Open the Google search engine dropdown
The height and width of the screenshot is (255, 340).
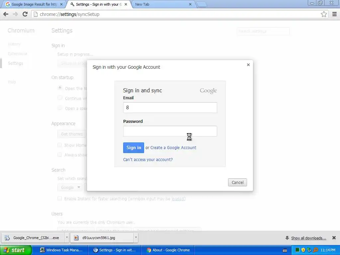tap(70, 187)
